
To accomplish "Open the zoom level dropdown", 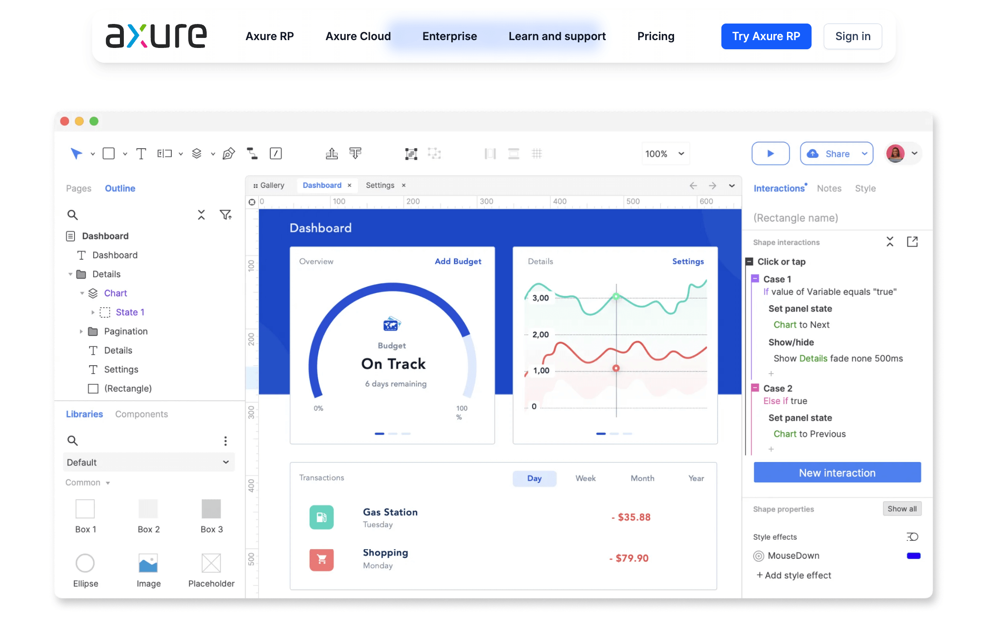I will coord(665,153).
